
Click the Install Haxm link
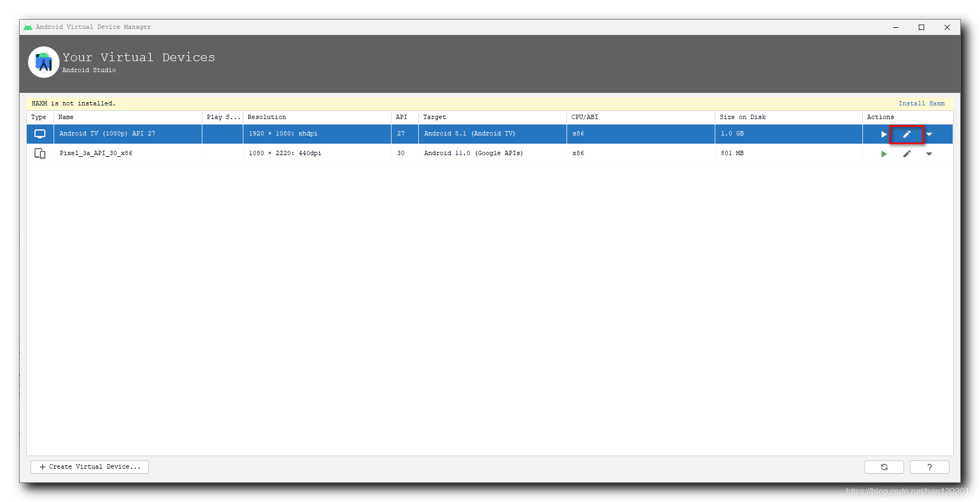[x=921, y=103]
